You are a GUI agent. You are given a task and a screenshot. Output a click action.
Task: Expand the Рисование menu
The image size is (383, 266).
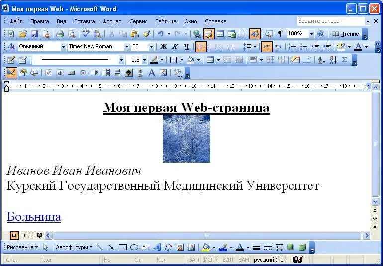tap(22, 247)
